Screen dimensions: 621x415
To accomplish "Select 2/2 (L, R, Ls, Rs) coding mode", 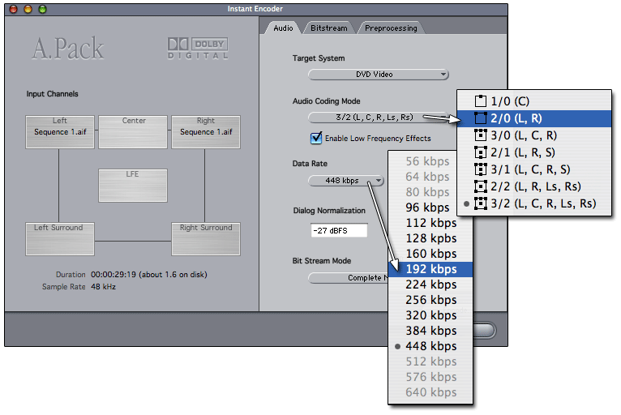I will (x=534, y=186).
